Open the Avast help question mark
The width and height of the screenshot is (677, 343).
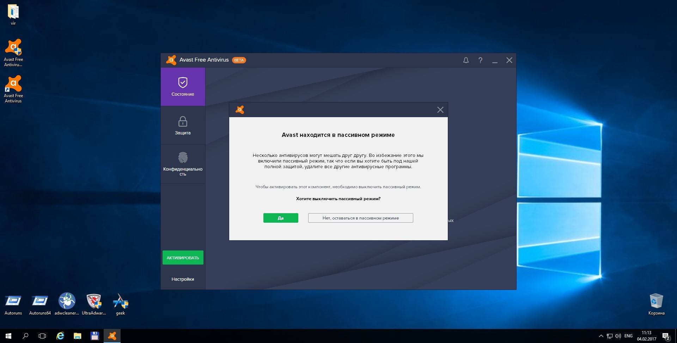(x=480, y=60)
